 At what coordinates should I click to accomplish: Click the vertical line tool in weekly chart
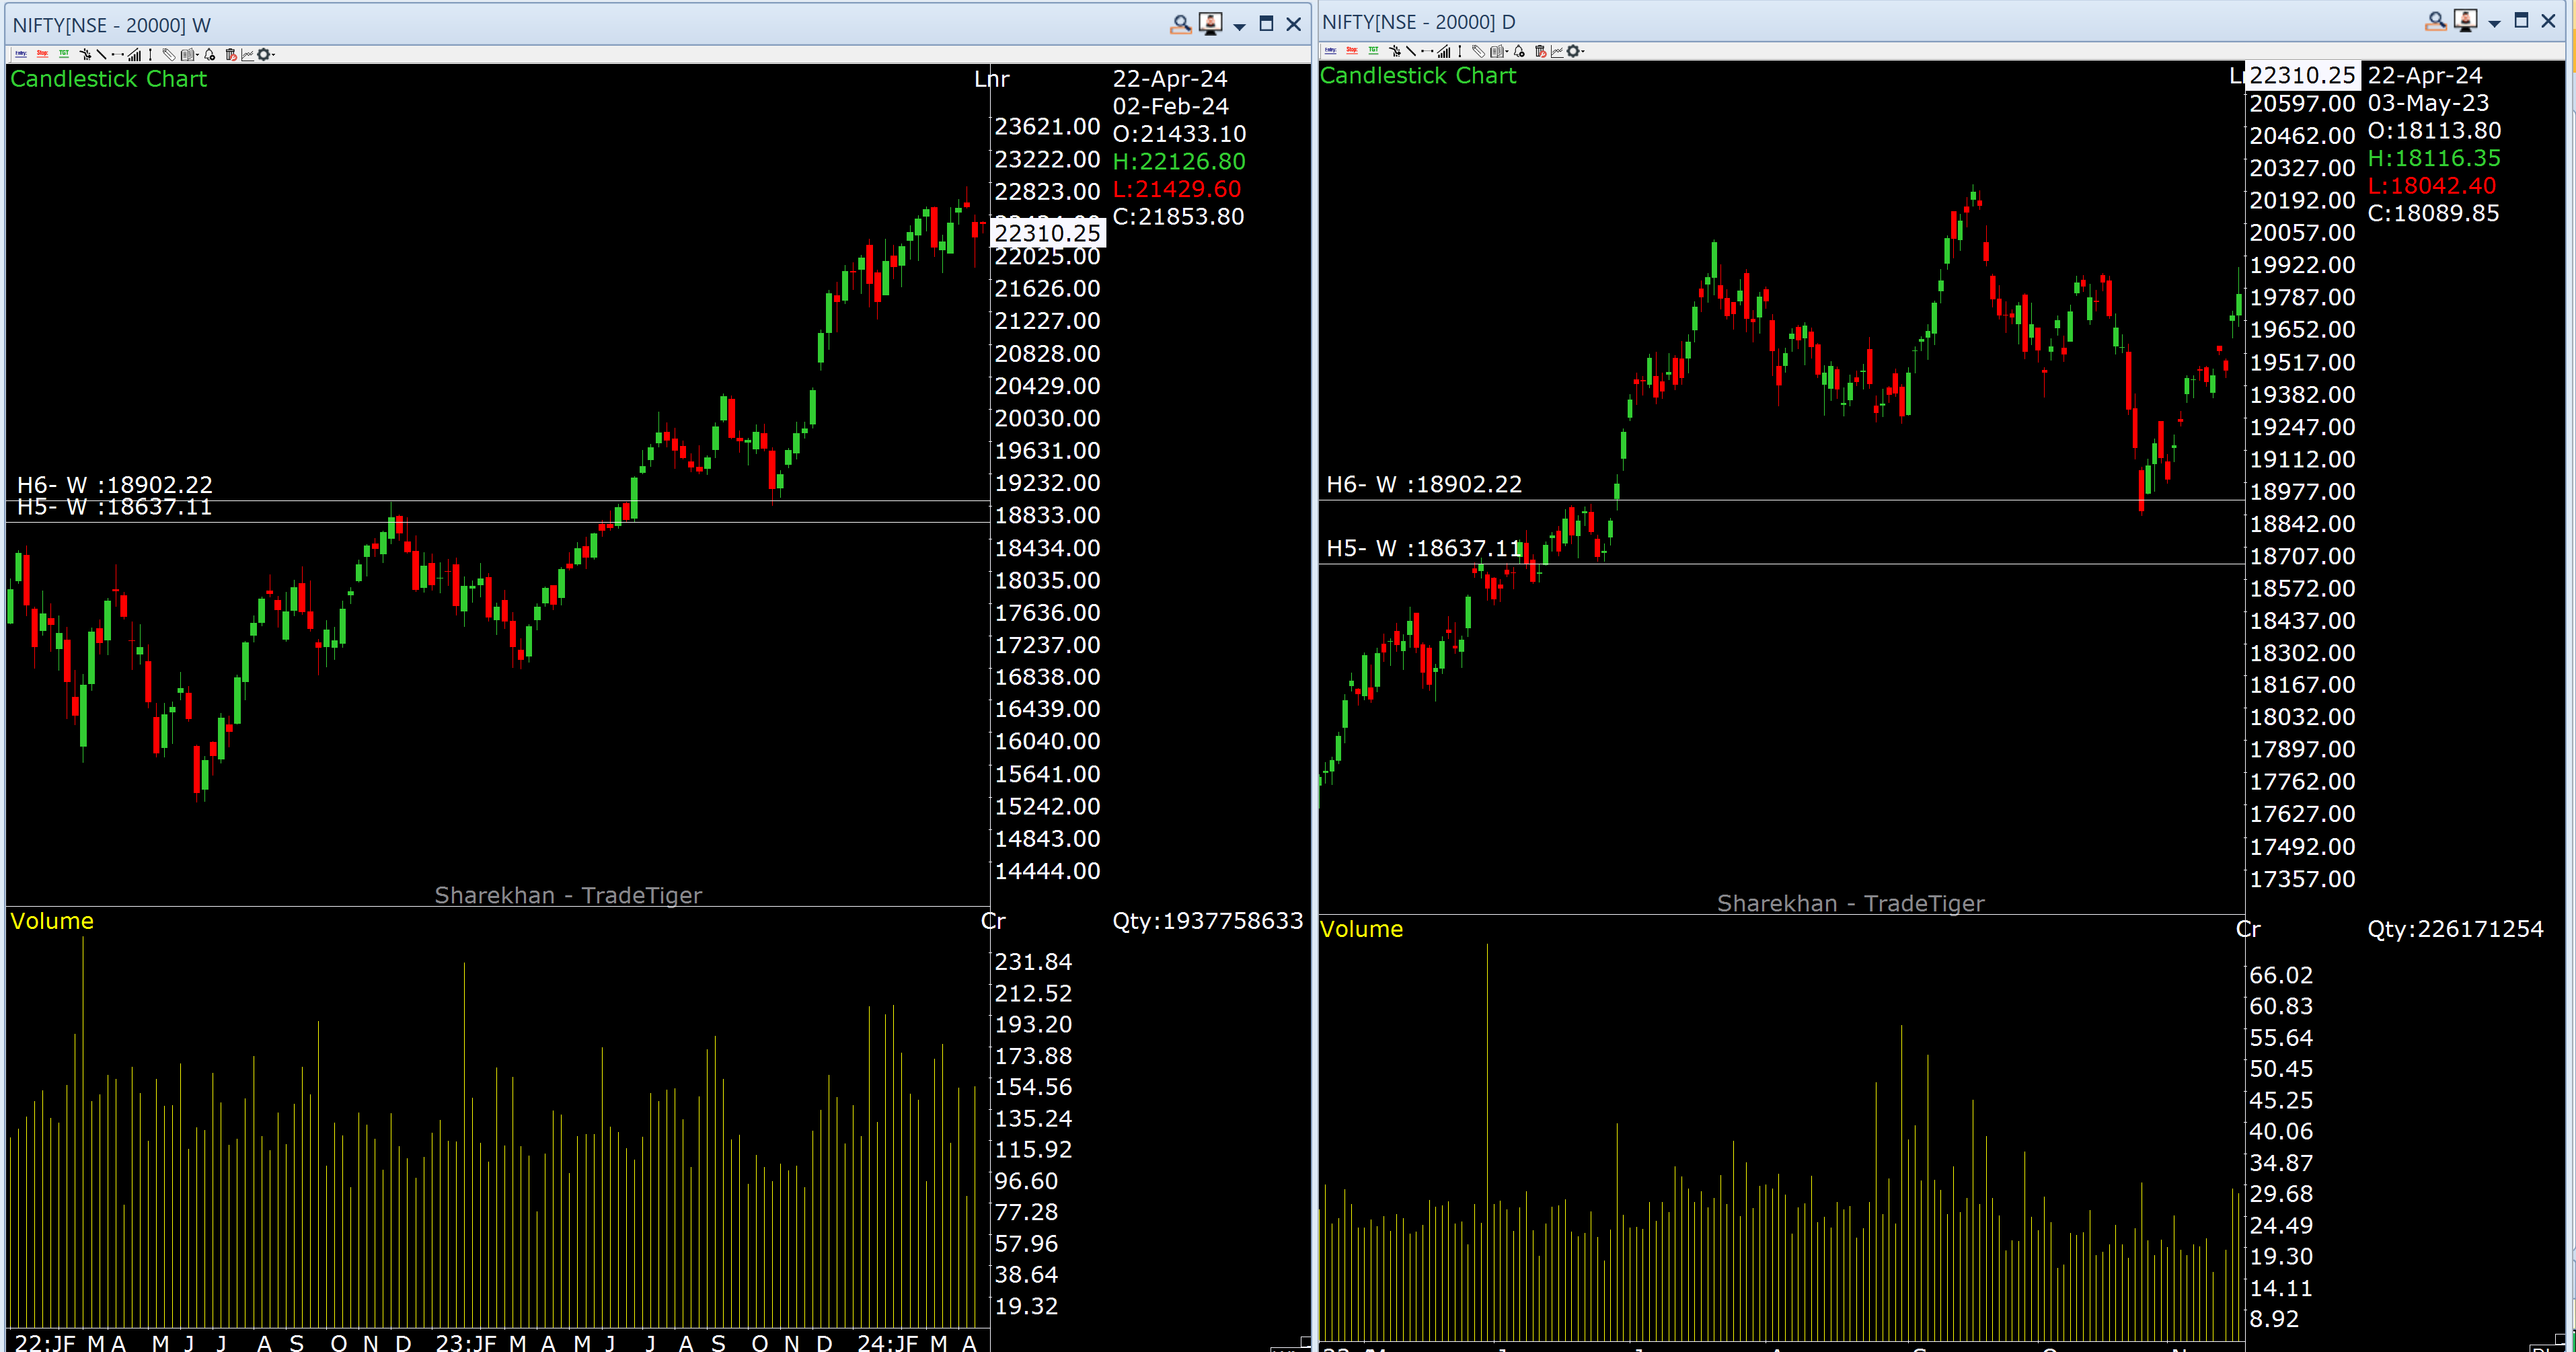point(150,54)
